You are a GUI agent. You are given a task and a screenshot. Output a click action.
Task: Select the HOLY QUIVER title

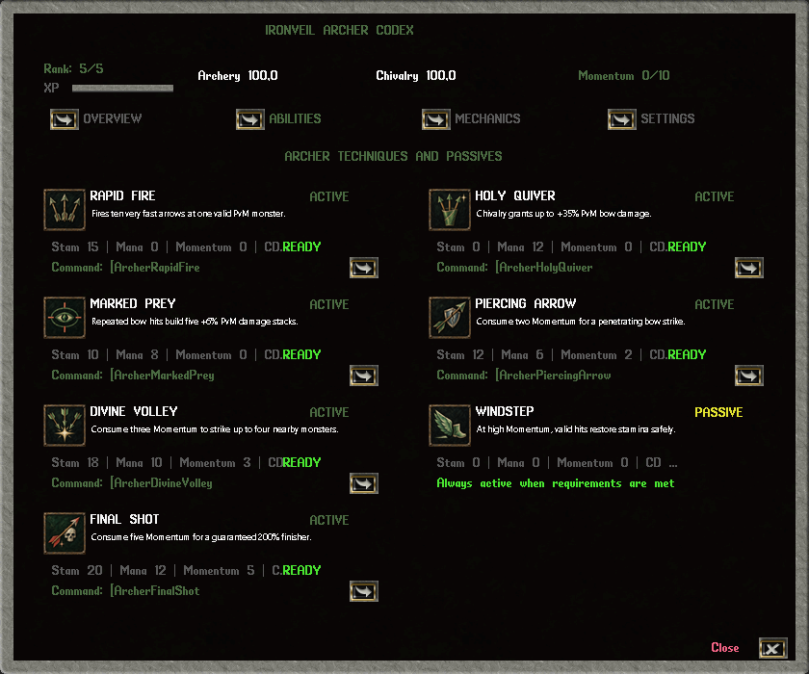(x=515, y=196)
